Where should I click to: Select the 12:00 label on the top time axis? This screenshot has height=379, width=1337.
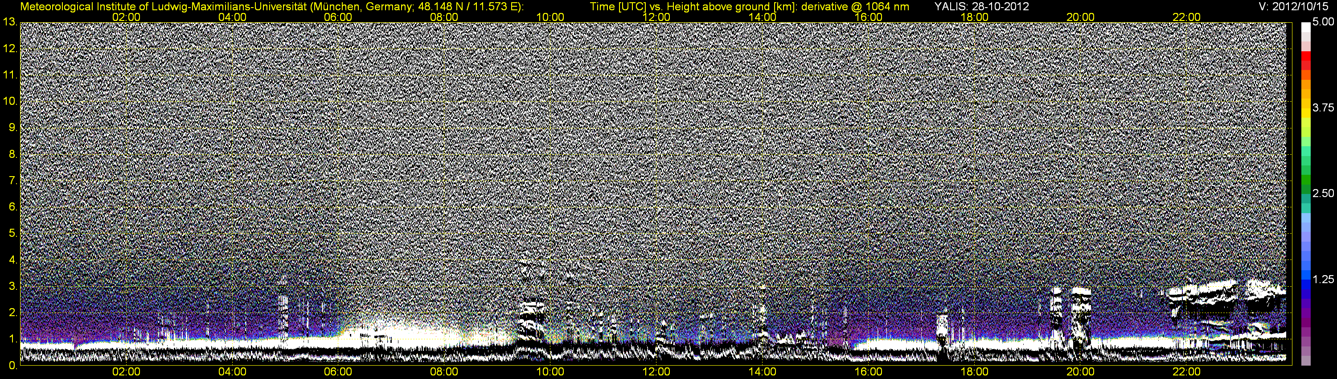[656, 17]
